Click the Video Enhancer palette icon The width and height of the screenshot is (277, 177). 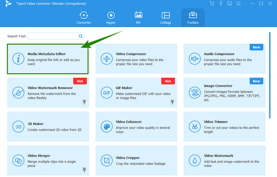point(107,127)
